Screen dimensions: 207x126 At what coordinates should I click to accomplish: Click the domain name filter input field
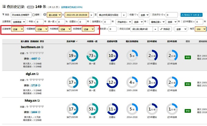pos(21,15)
